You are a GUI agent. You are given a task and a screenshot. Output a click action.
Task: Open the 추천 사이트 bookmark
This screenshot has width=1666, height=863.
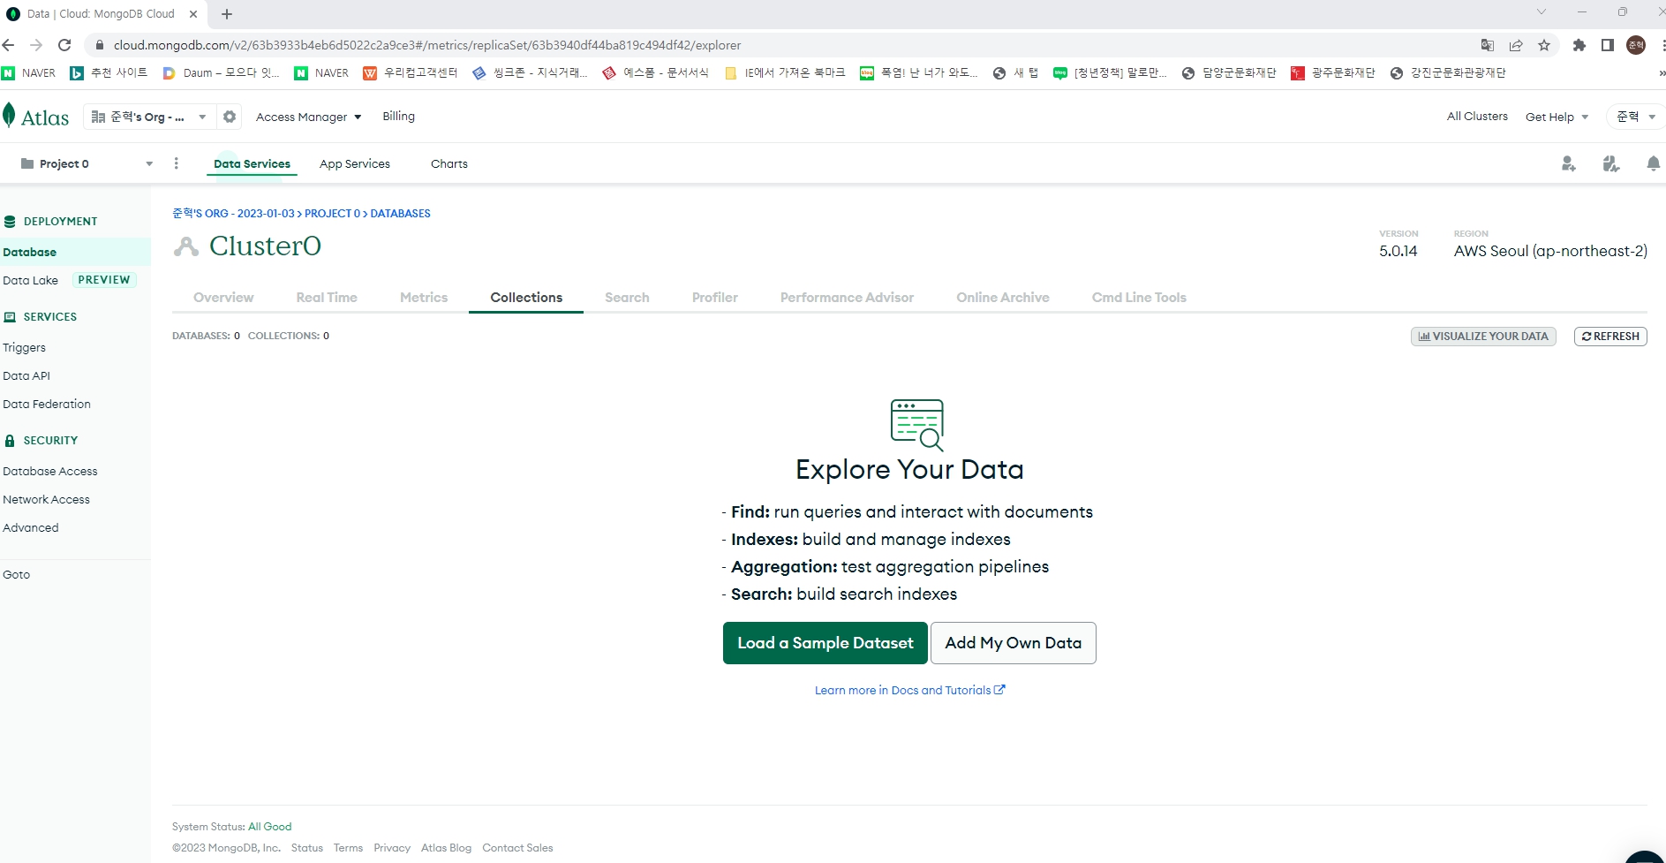(x=109, y=73)
